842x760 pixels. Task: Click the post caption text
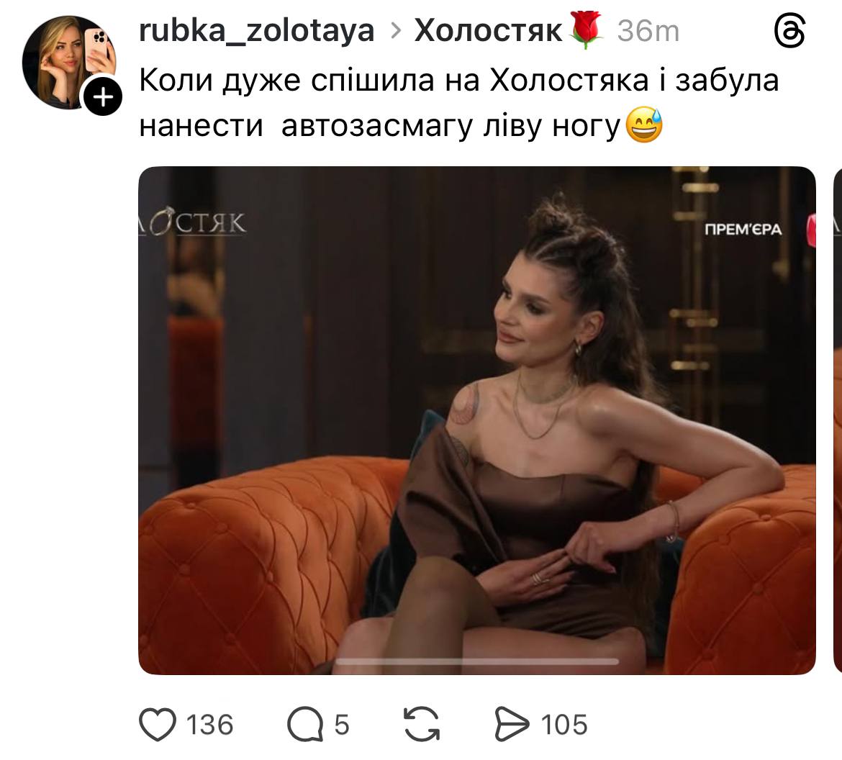click(x=459, y=103)
